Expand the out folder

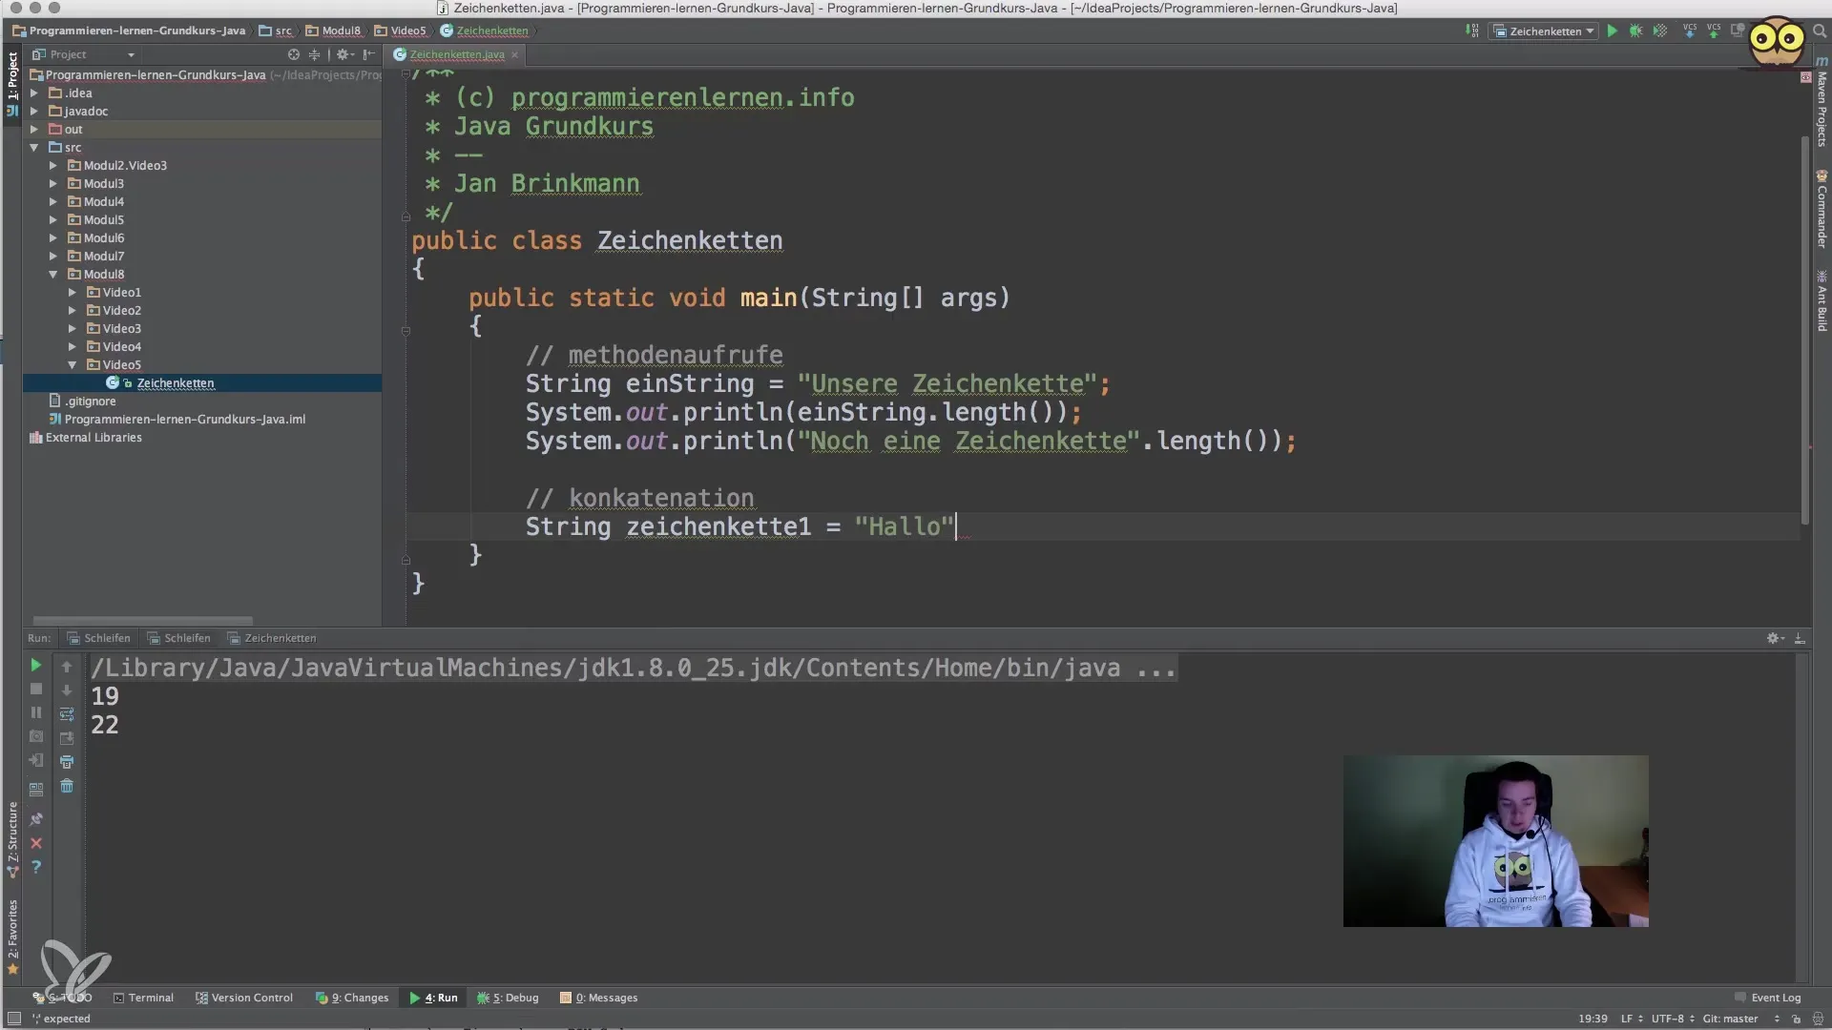pos(34,130)
